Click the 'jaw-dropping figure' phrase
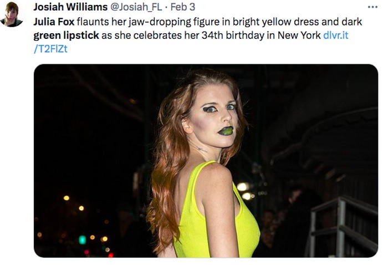Screen dimensions: 388x265 click(x=160, y=22)
